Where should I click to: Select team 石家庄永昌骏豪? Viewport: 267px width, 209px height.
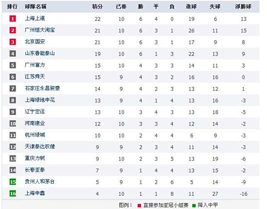pyautogui.click(x=42, y=88)
